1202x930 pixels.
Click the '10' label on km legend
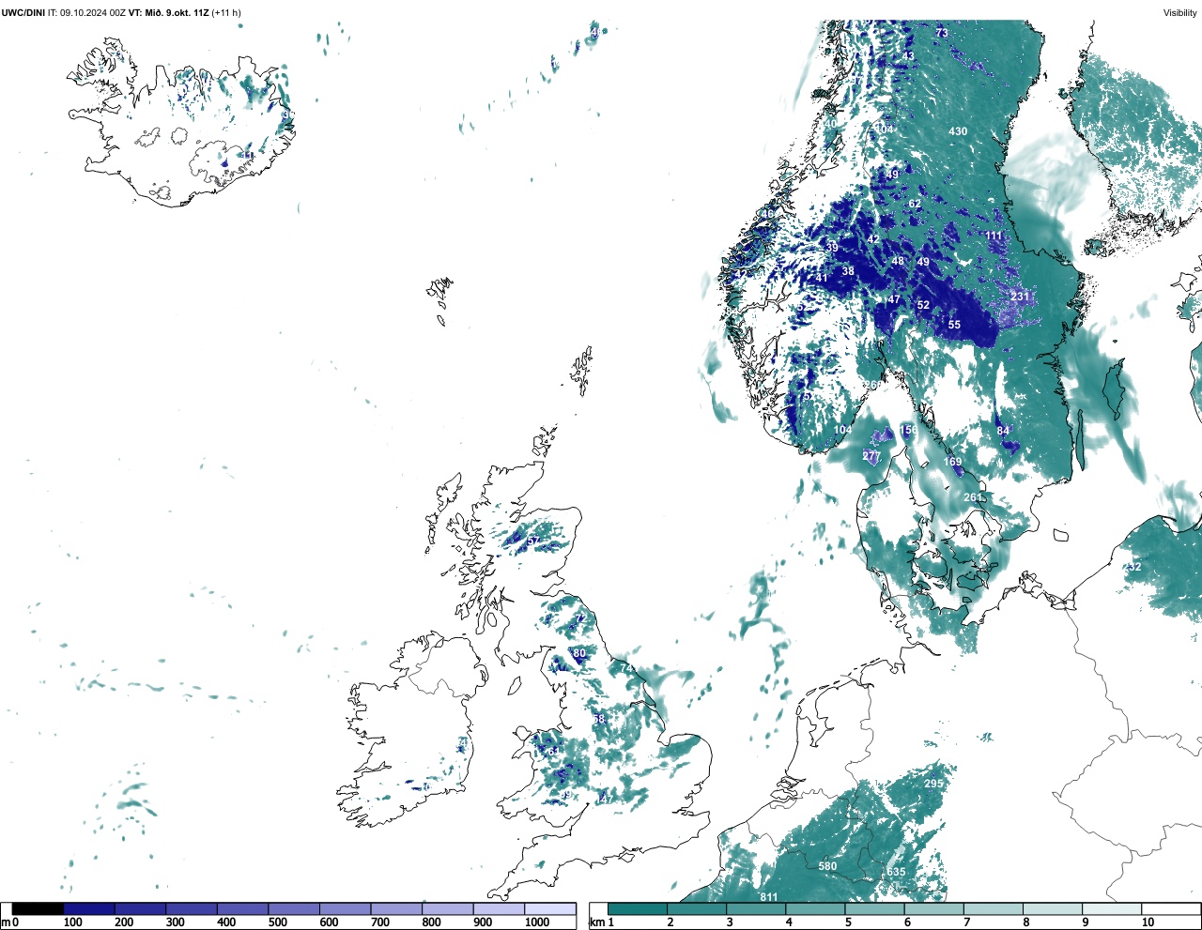tap(1148, 922)
